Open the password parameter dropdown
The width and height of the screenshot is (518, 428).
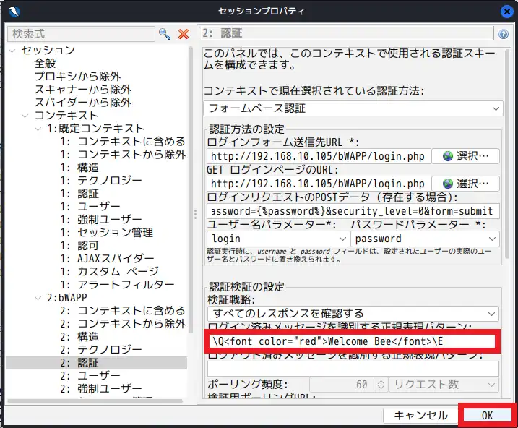click(x=426, y=239)
